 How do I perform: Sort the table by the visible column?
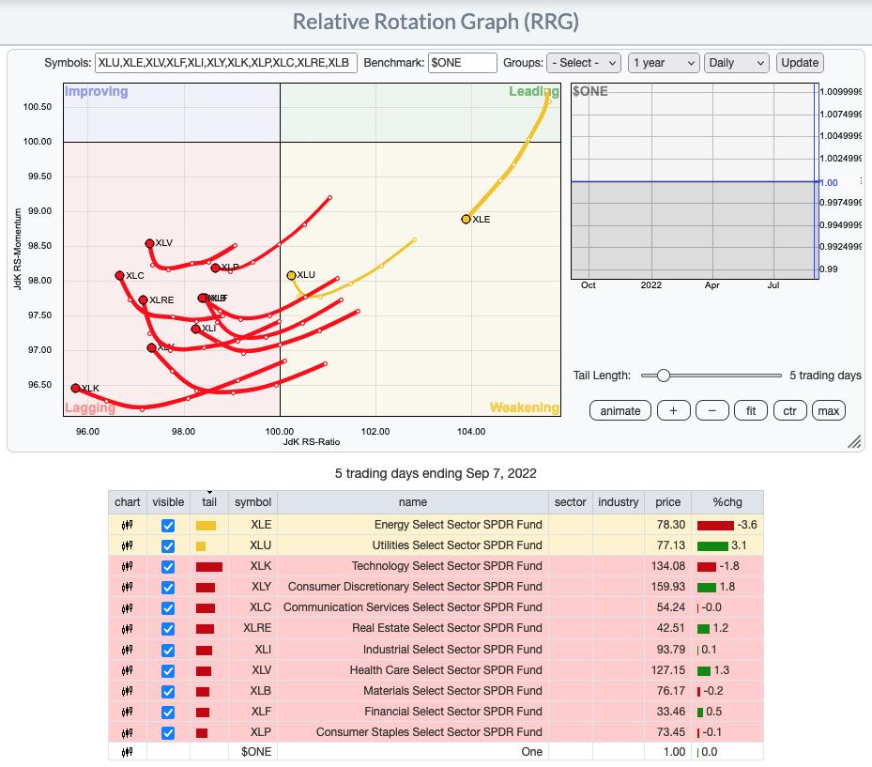168,502
